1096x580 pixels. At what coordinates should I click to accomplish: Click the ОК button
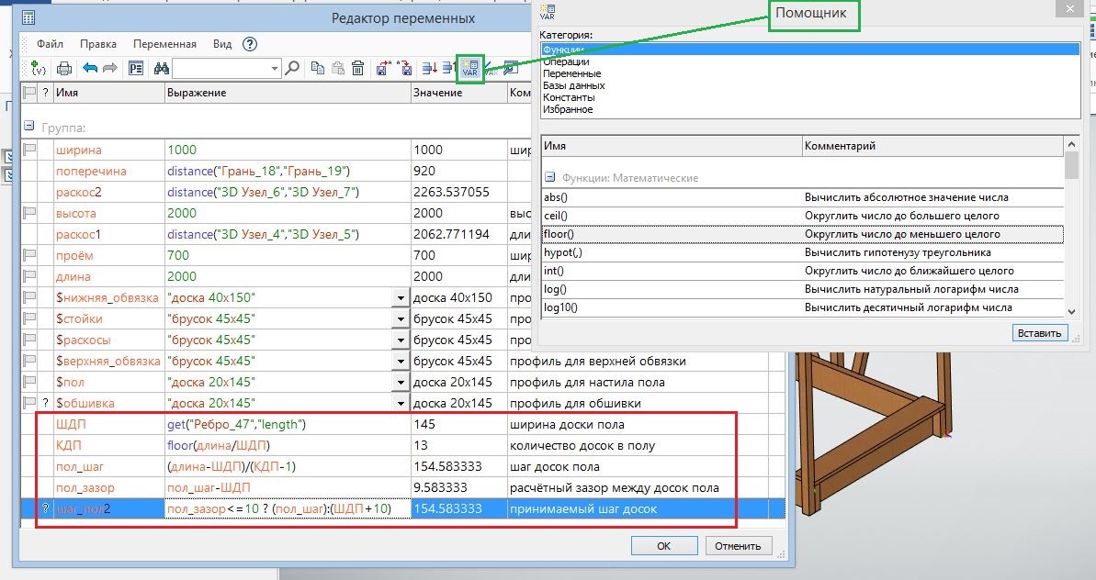[x=664, y=546]
